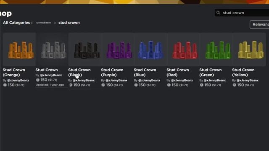Click the plain 'Stud Crown' title

[x=47, y=70]
